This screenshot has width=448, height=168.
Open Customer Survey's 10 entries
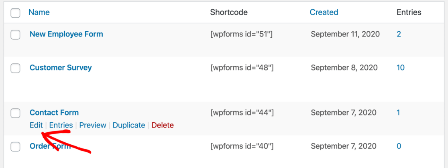[400, 67]
